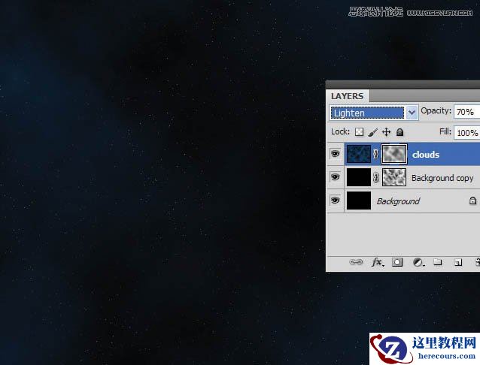The width and height of the screenshot is (480, 365).
Task: Toggle lock position move icon
Action: pos(386,131)
